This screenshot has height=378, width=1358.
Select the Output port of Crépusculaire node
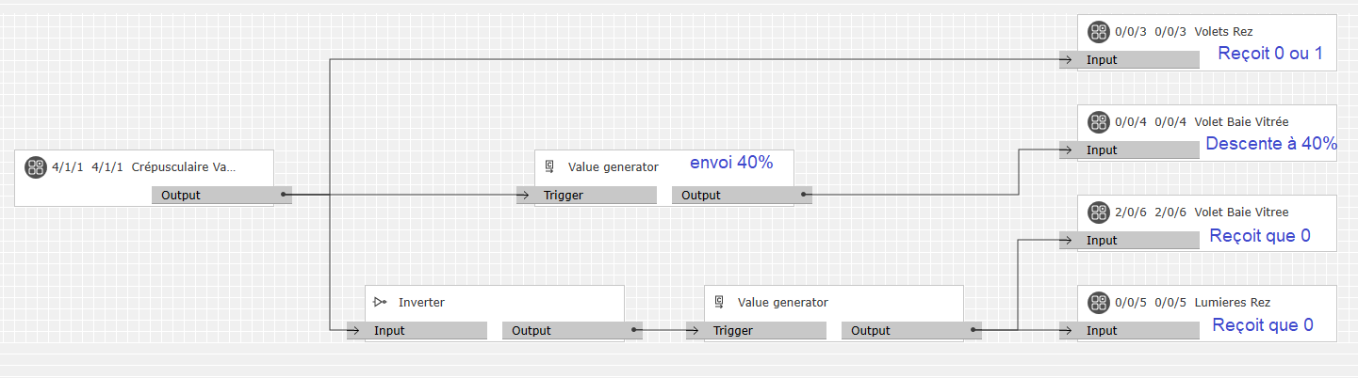click(x=217, y=196)
